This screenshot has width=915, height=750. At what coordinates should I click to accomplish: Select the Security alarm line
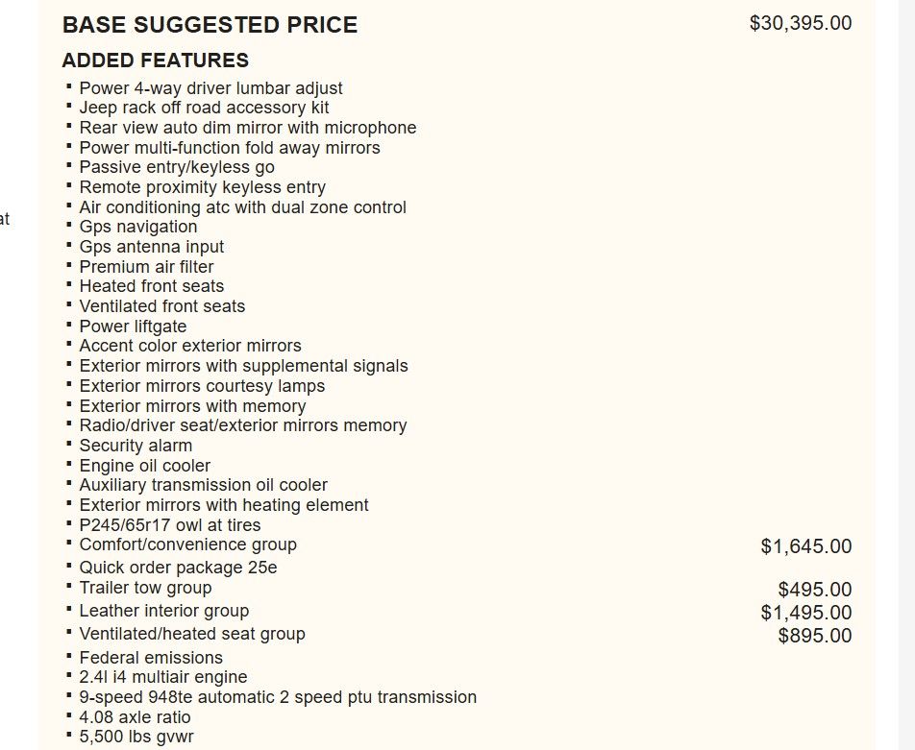click(136, 446)
